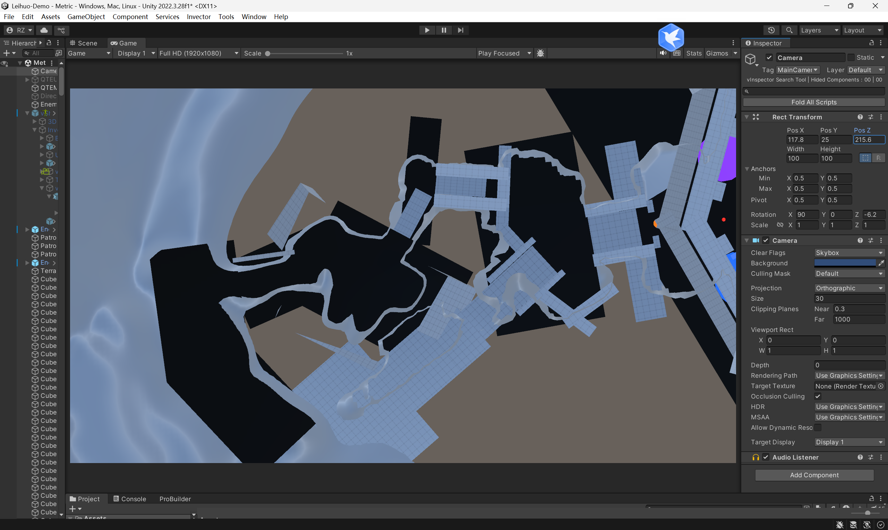Click the Play button in toolbar
The height and width of the screenshot is (530, 888).
[x=427, y=31]
